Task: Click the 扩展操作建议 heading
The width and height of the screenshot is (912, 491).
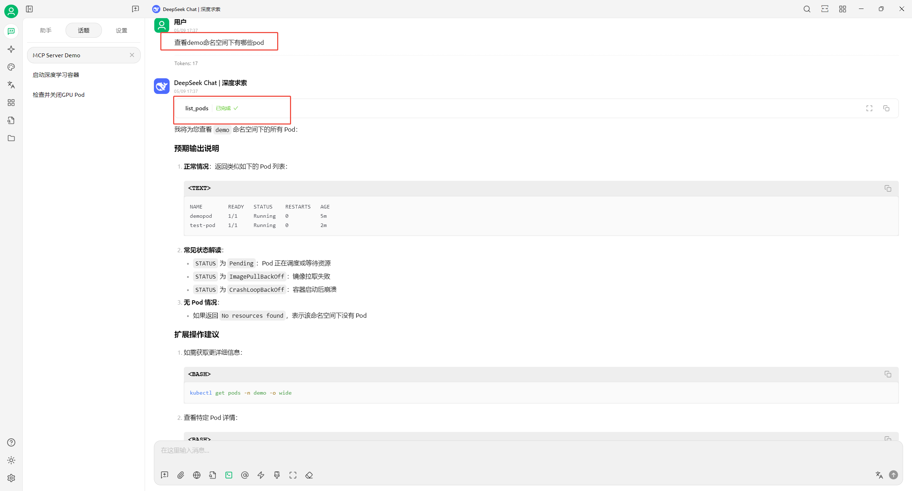Action: click(x=196, y=334)
